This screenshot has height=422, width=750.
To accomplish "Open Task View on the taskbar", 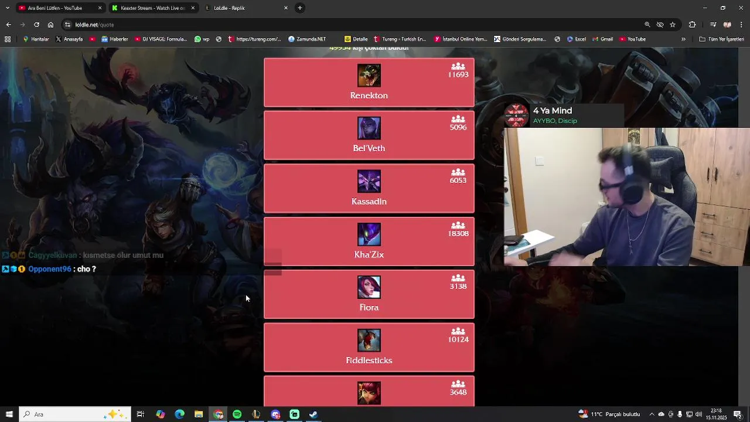I will coord(140,414).
